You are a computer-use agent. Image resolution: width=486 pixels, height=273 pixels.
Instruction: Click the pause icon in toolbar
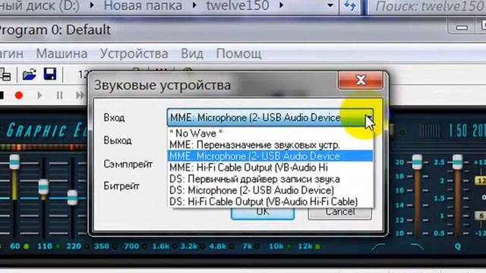pyautogui.click(x=59, y=96)
